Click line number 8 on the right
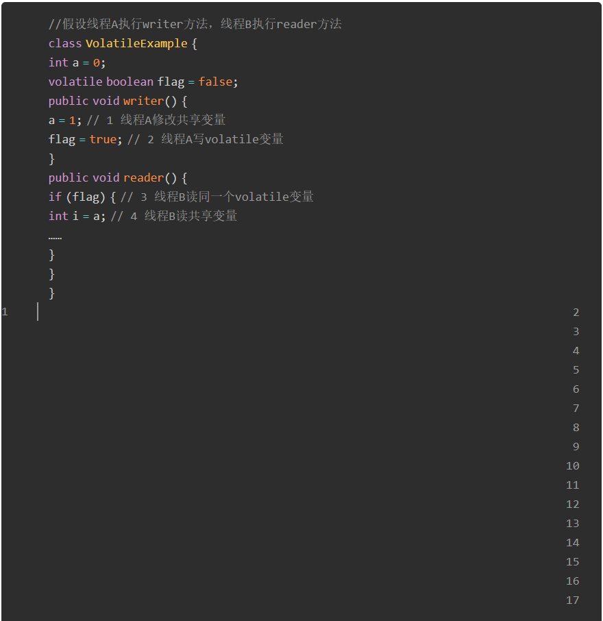603x621 pixels. pyautogui.click(x=576, y=428)
